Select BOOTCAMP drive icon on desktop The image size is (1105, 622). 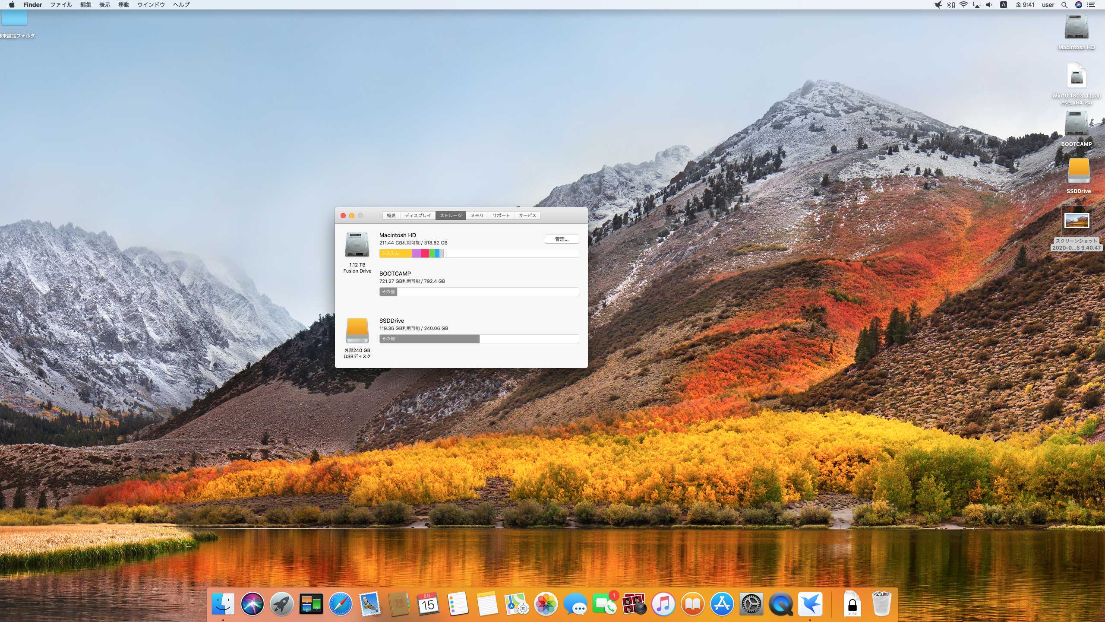click(1077, 124)
